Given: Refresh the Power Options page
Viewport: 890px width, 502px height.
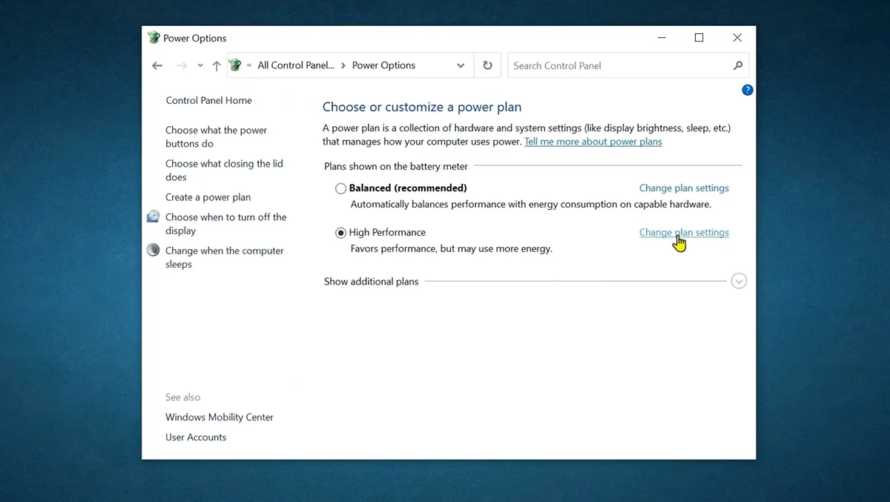Looking at the screenshot, I should pos(487,65).
